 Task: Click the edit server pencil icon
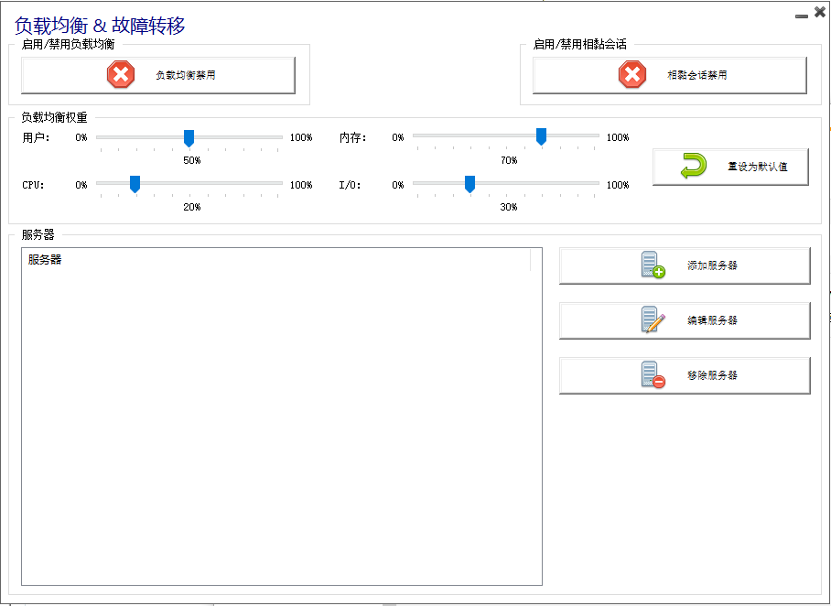653,320
